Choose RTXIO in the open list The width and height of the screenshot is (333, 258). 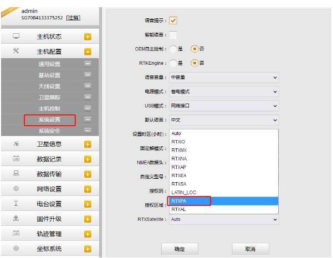pyautogui.click(x=224, y=142)
